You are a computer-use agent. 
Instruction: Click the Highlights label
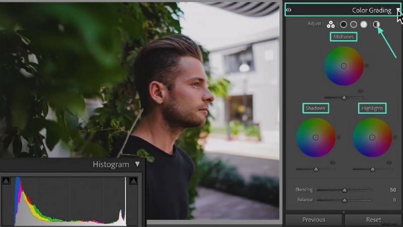click(372, 108)
